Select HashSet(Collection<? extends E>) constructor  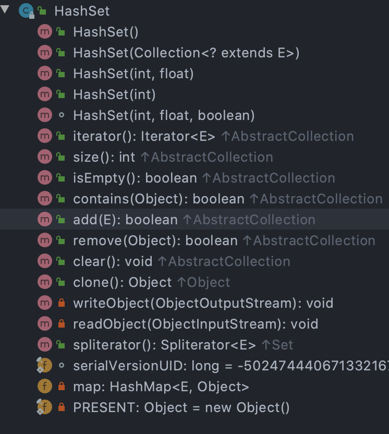(x=186, y=53)
